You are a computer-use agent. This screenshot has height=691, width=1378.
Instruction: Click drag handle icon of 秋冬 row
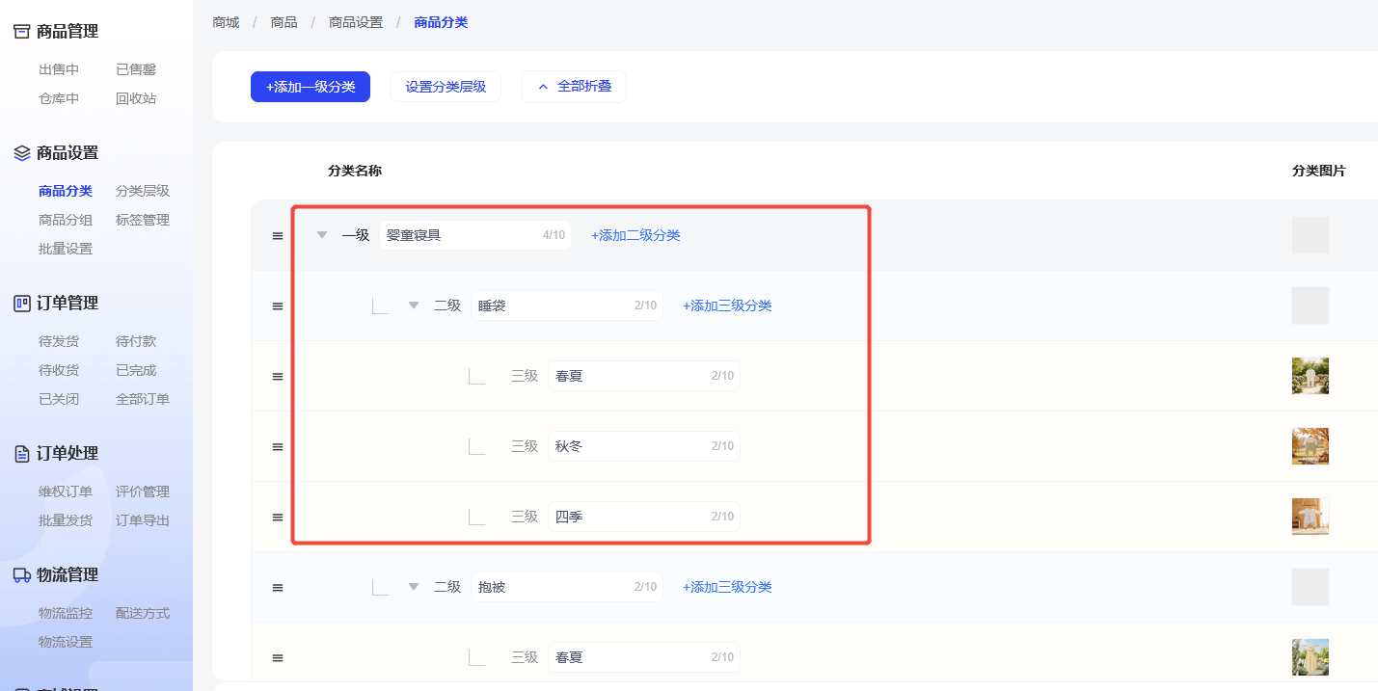(278, 447)
